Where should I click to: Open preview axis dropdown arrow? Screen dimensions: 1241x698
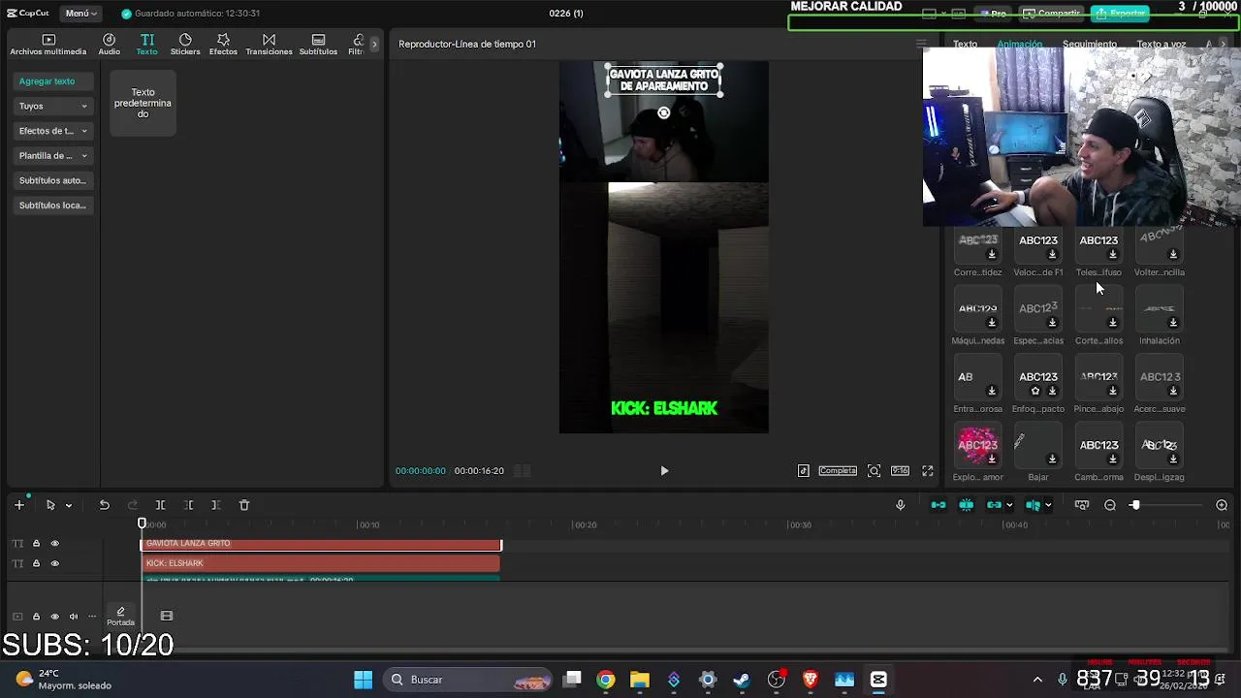(x=1048, y=505)
